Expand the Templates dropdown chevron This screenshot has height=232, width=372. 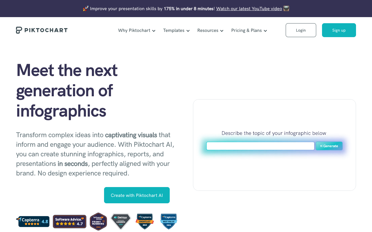pyautogui.click(x=188, y=31)
